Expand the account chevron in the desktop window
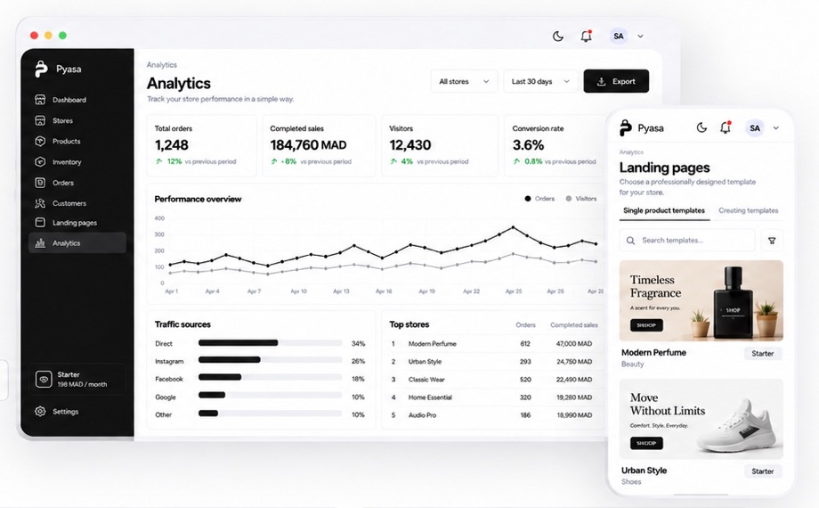 640,37
